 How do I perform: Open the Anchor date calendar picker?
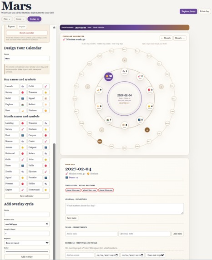click(47, 224)
